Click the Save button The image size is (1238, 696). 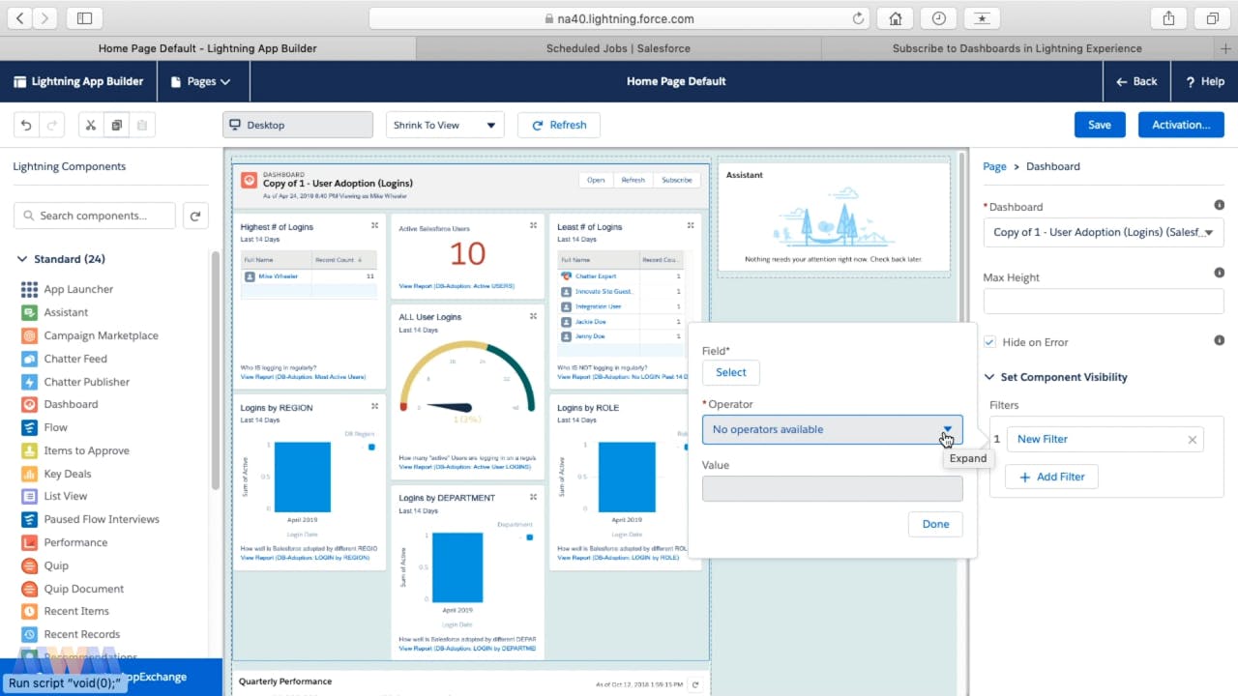(x=1099, y=125)
